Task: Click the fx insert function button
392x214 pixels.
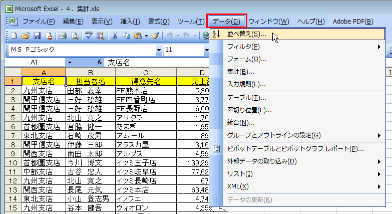Action: [100, 63]
